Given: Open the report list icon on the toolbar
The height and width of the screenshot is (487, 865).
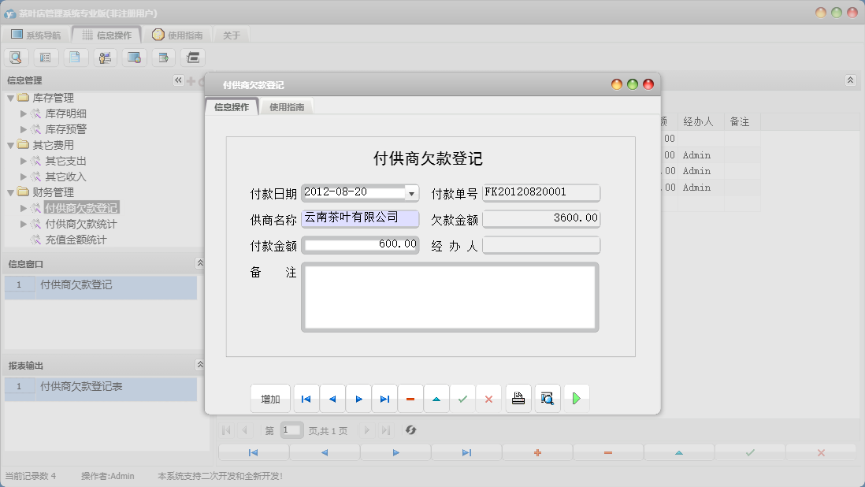Looking at the screenshot, I should [46, 57].
